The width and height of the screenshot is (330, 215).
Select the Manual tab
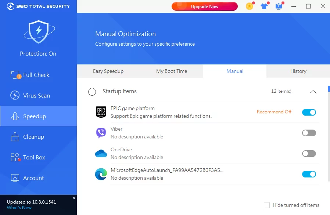235,71
